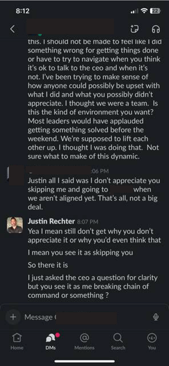Go to the You tab
This screenshot has height=366, width=169.
pos(152,341)
